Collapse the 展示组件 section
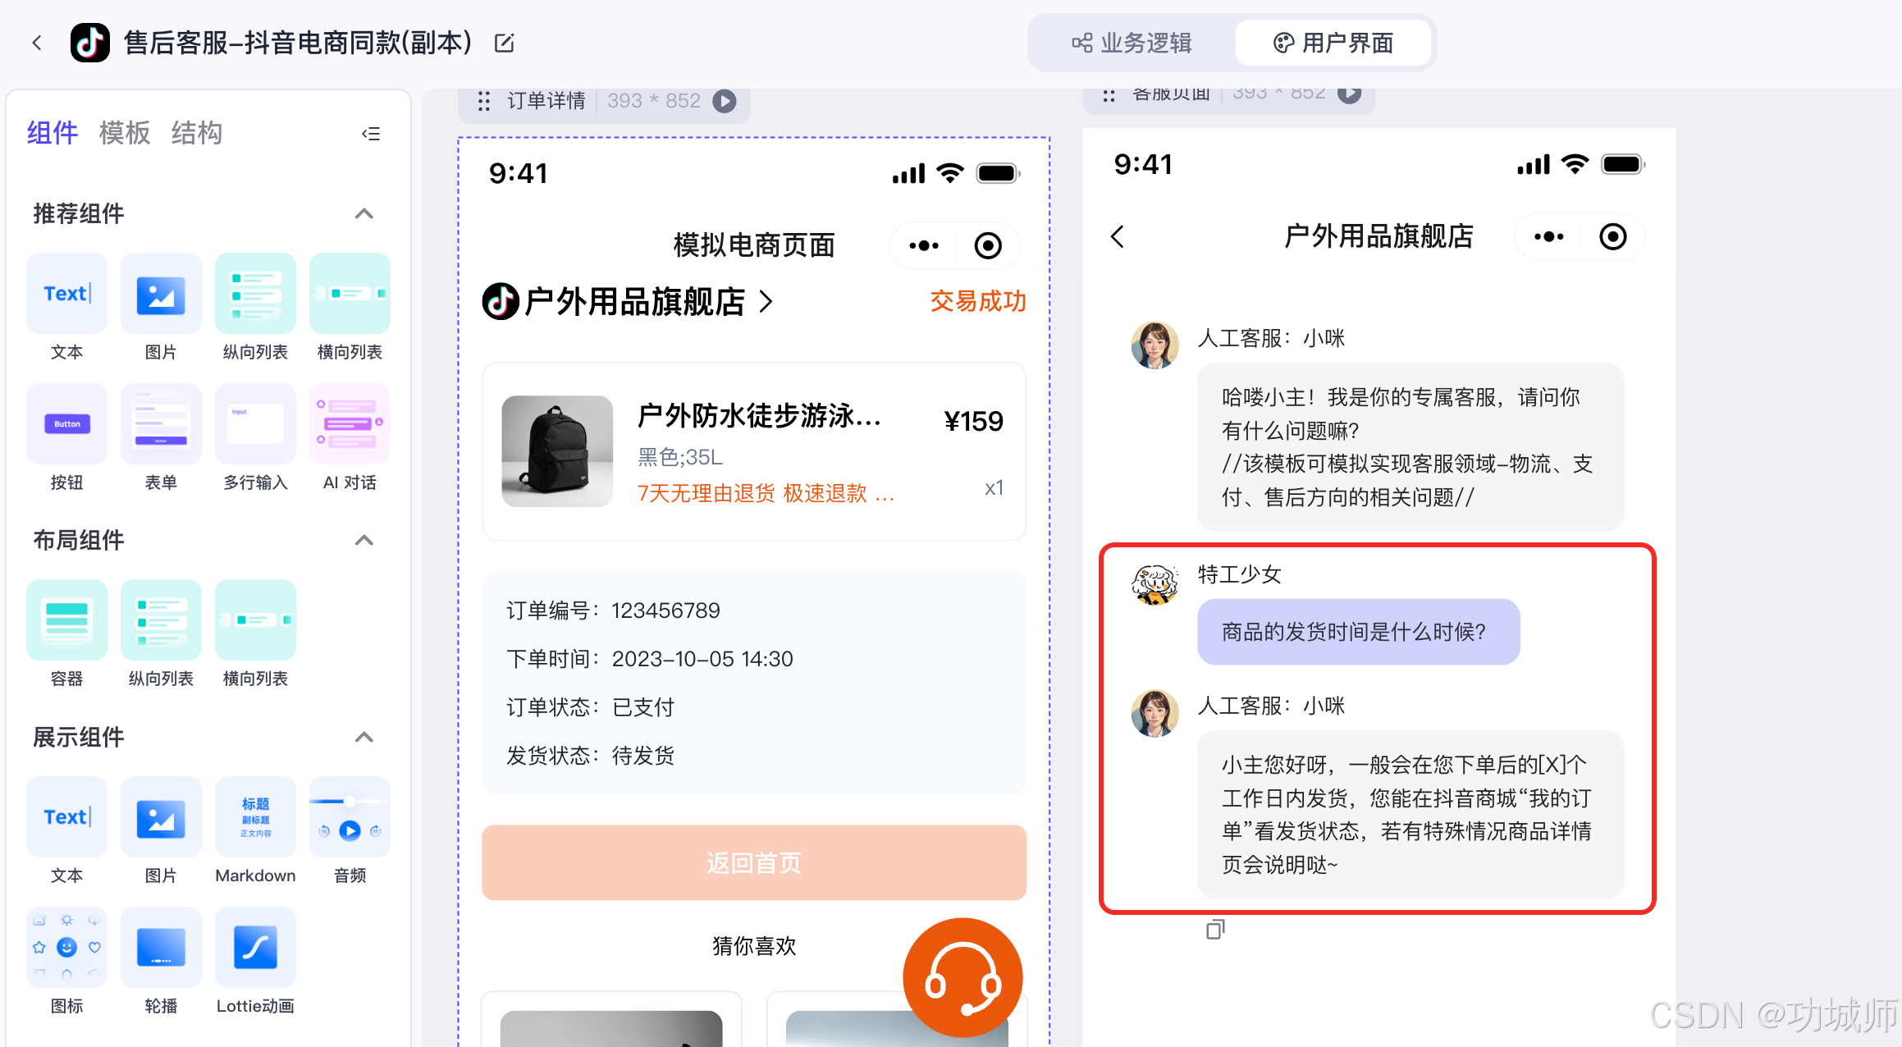This screenshot has width=1902, height=1047. pos(364,737)
